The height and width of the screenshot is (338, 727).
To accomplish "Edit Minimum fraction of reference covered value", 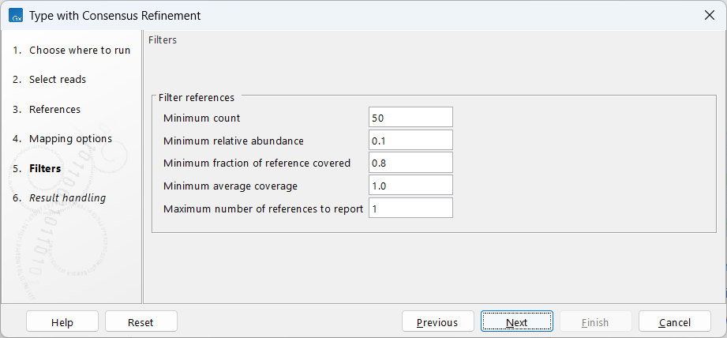I will [x=410, y=163].
